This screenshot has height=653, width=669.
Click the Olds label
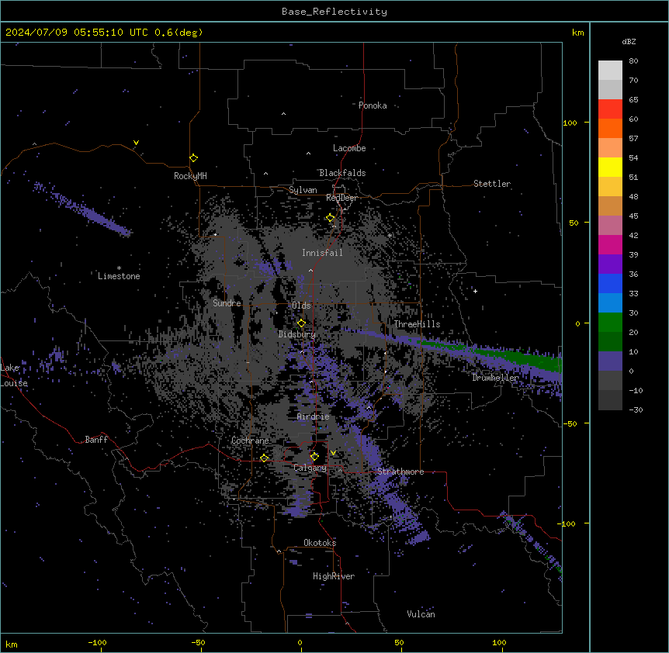[301, 306]
